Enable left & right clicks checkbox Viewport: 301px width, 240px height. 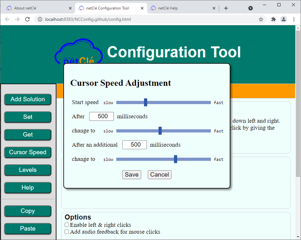[x=67, y=225]
